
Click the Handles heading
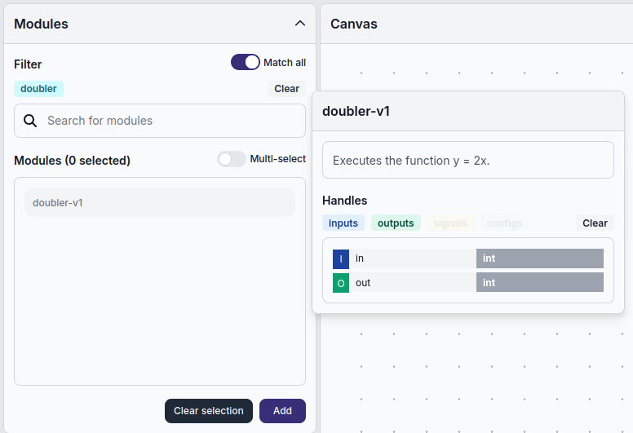[344, 201]
